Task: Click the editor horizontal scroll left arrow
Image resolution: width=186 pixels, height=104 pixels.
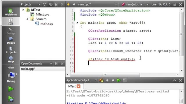Action: point(67,75)
